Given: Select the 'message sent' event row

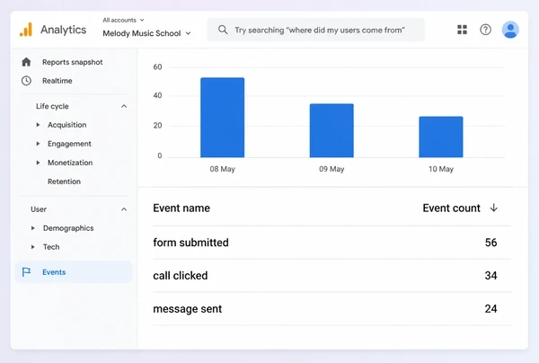Looking at the screenshot, I should click(x=332, y=309).
